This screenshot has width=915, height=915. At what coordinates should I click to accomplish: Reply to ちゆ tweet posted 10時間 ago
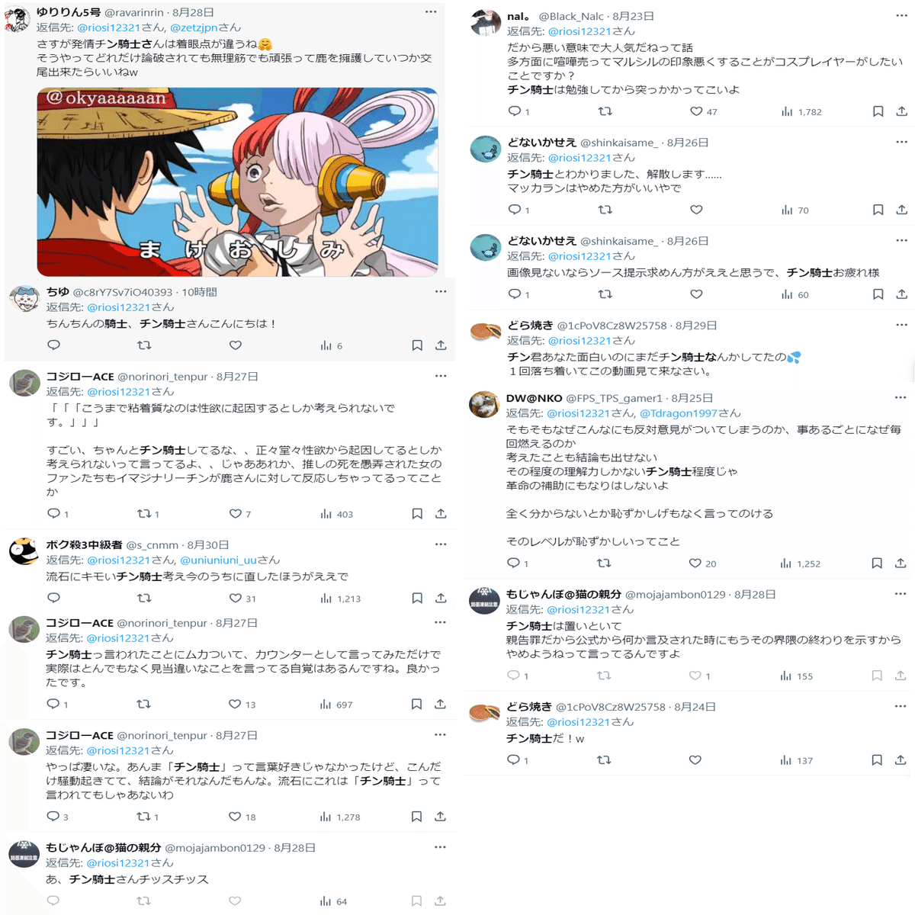click(x=53, y=345)
